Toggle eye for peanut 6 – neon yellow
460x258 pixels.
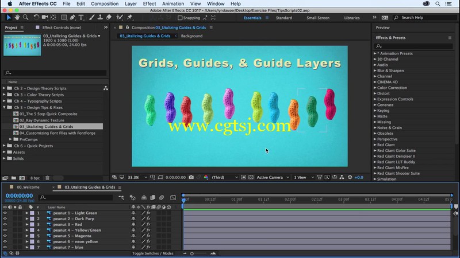5,241
